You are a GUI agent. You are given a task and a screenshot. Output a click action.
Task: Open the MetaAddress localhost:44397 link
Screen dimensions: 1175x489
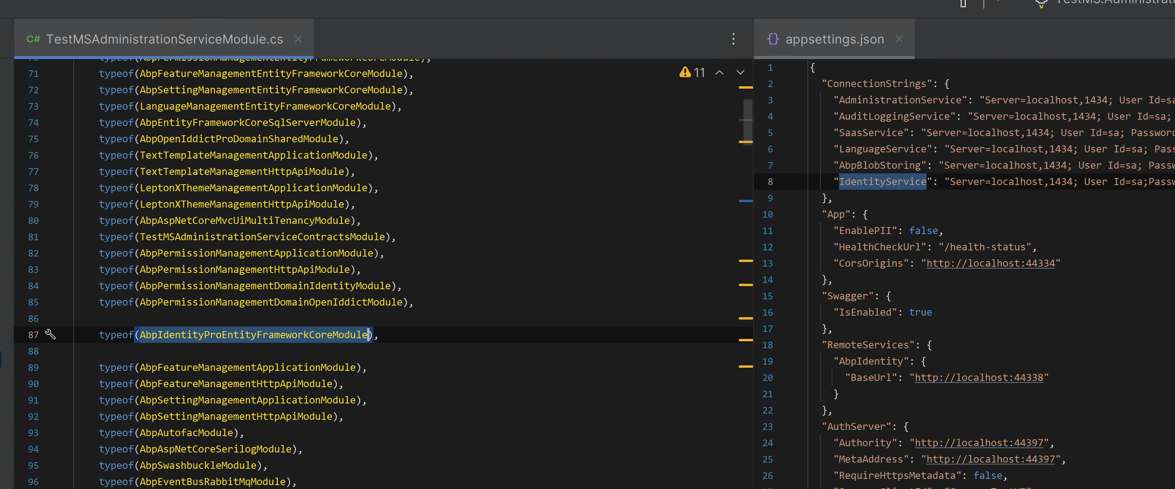click(x=990, y=459)
